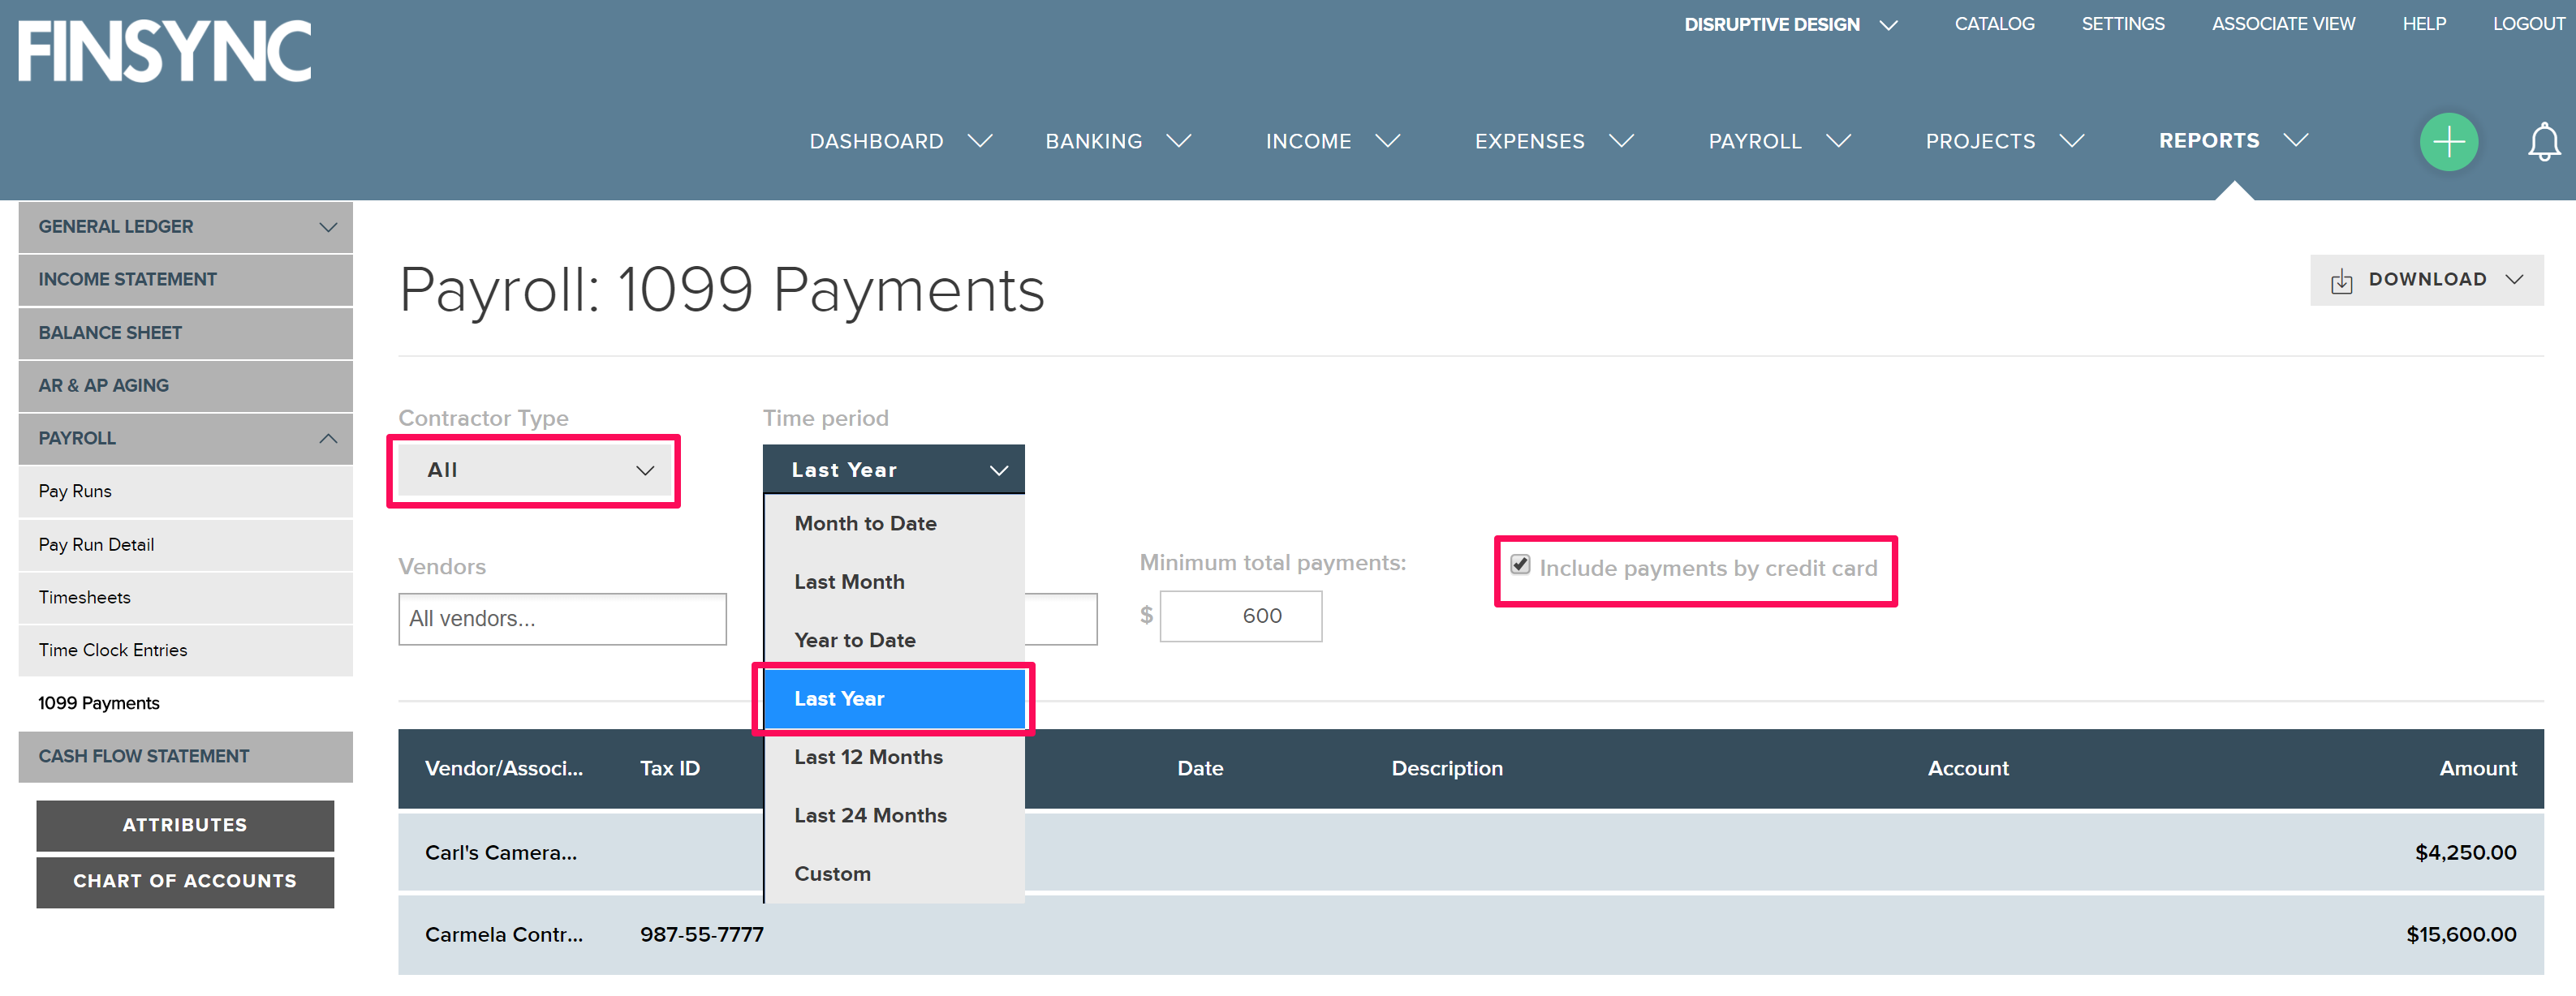Open the Projects menu
The width and height of the screenshot is (2576, 996).
coord(1980,141)
